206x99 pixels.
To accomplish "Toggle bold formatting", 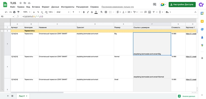I will coord(84,12).
